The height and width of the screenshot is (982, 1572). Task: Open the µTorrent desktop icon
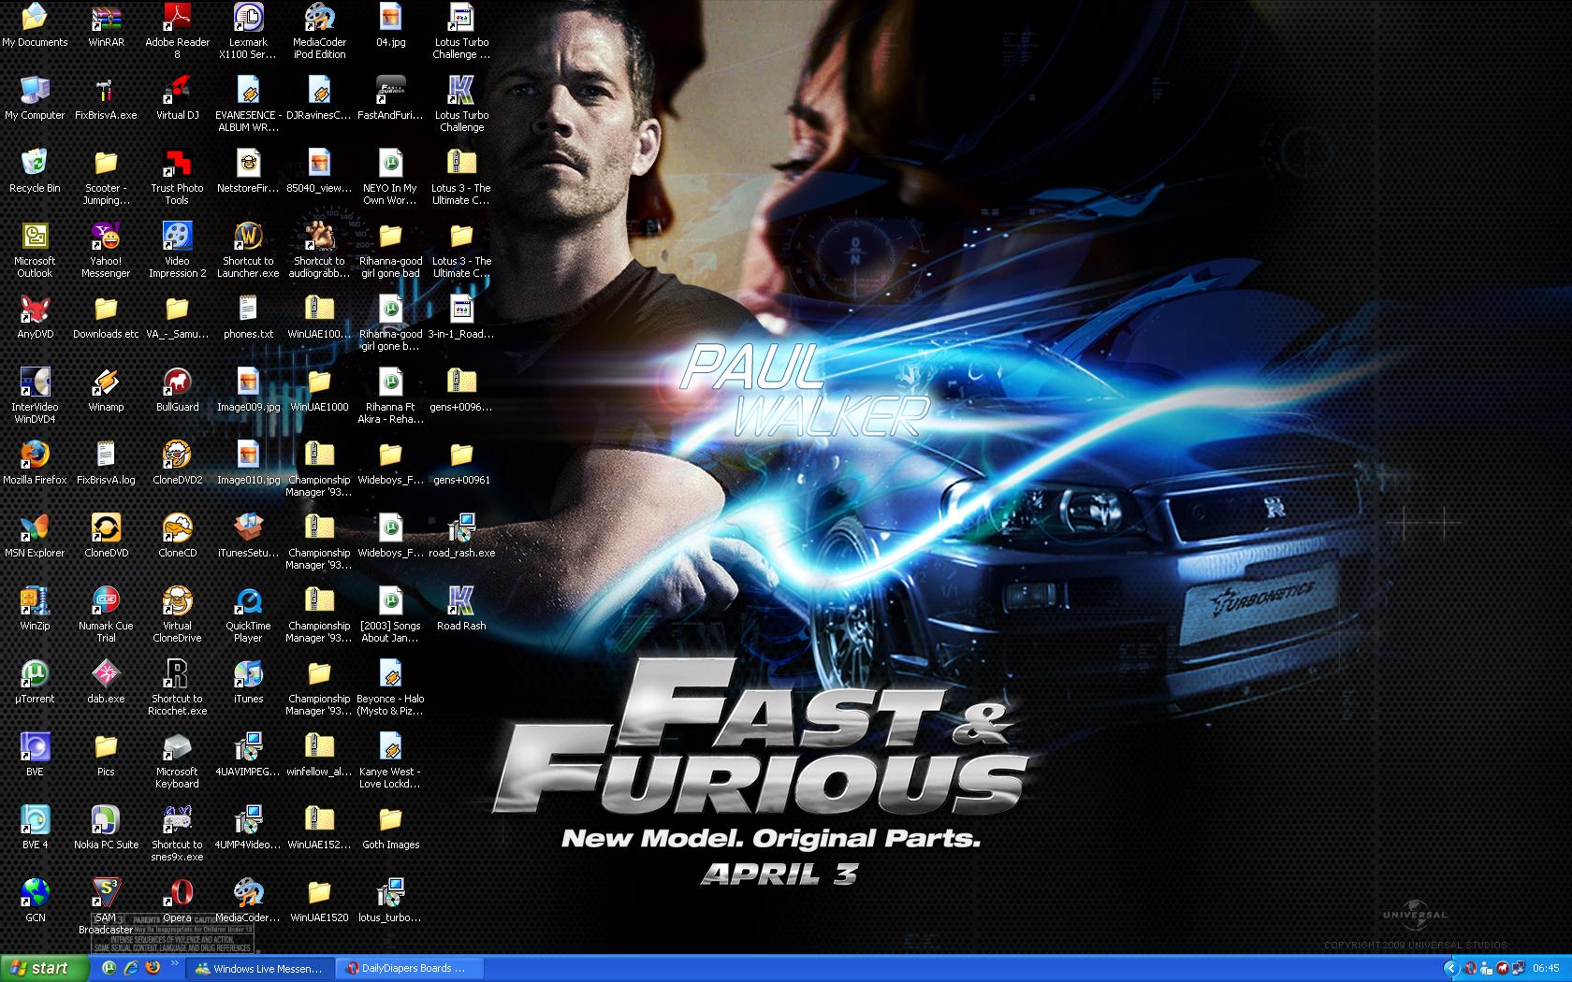[x=35, y=683]
